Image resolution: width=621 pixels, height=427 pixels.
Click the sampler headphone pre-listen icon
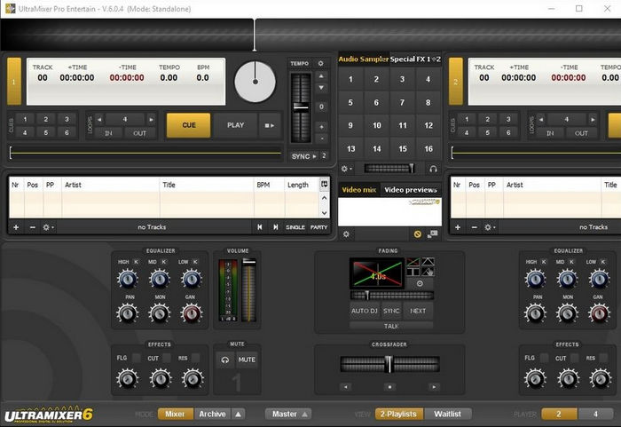tap(433, 169)
